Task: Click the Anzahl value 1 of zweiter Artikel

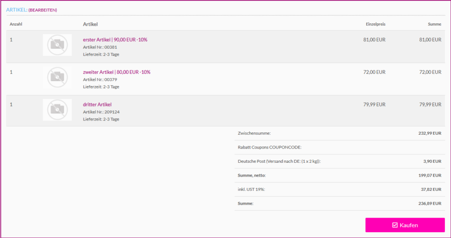Action: [x=11, y=72]
